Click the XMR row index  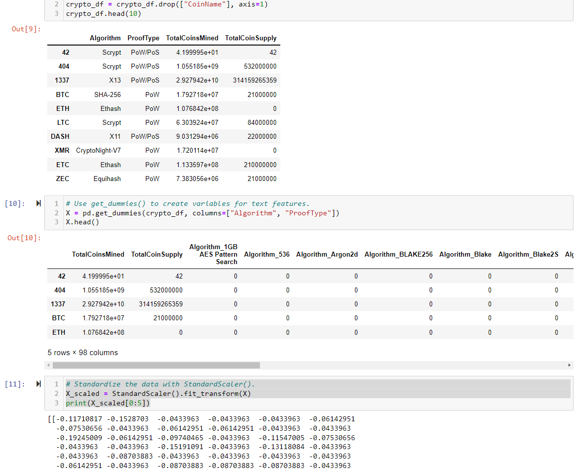click(x=62, y=150)
